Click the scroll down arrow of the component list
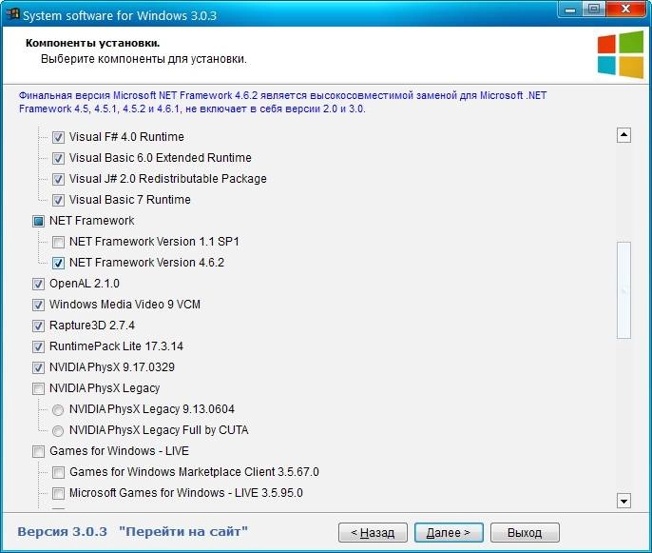Screen dimensions: 652x553 (623, 501)
